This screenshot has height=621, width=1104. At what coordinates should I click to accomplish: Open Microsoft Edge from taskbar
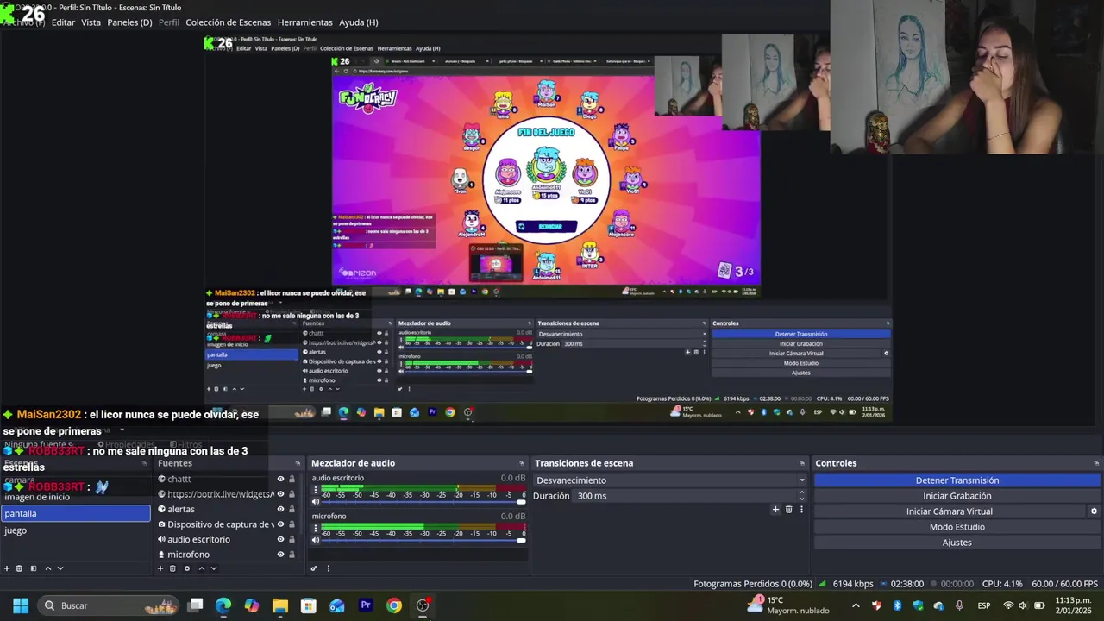223,605
